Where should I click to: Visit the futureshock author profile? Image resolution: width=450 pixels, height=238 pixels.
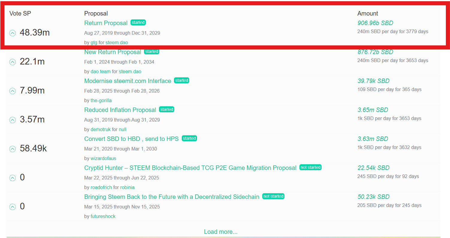click(x=103, y=216)
